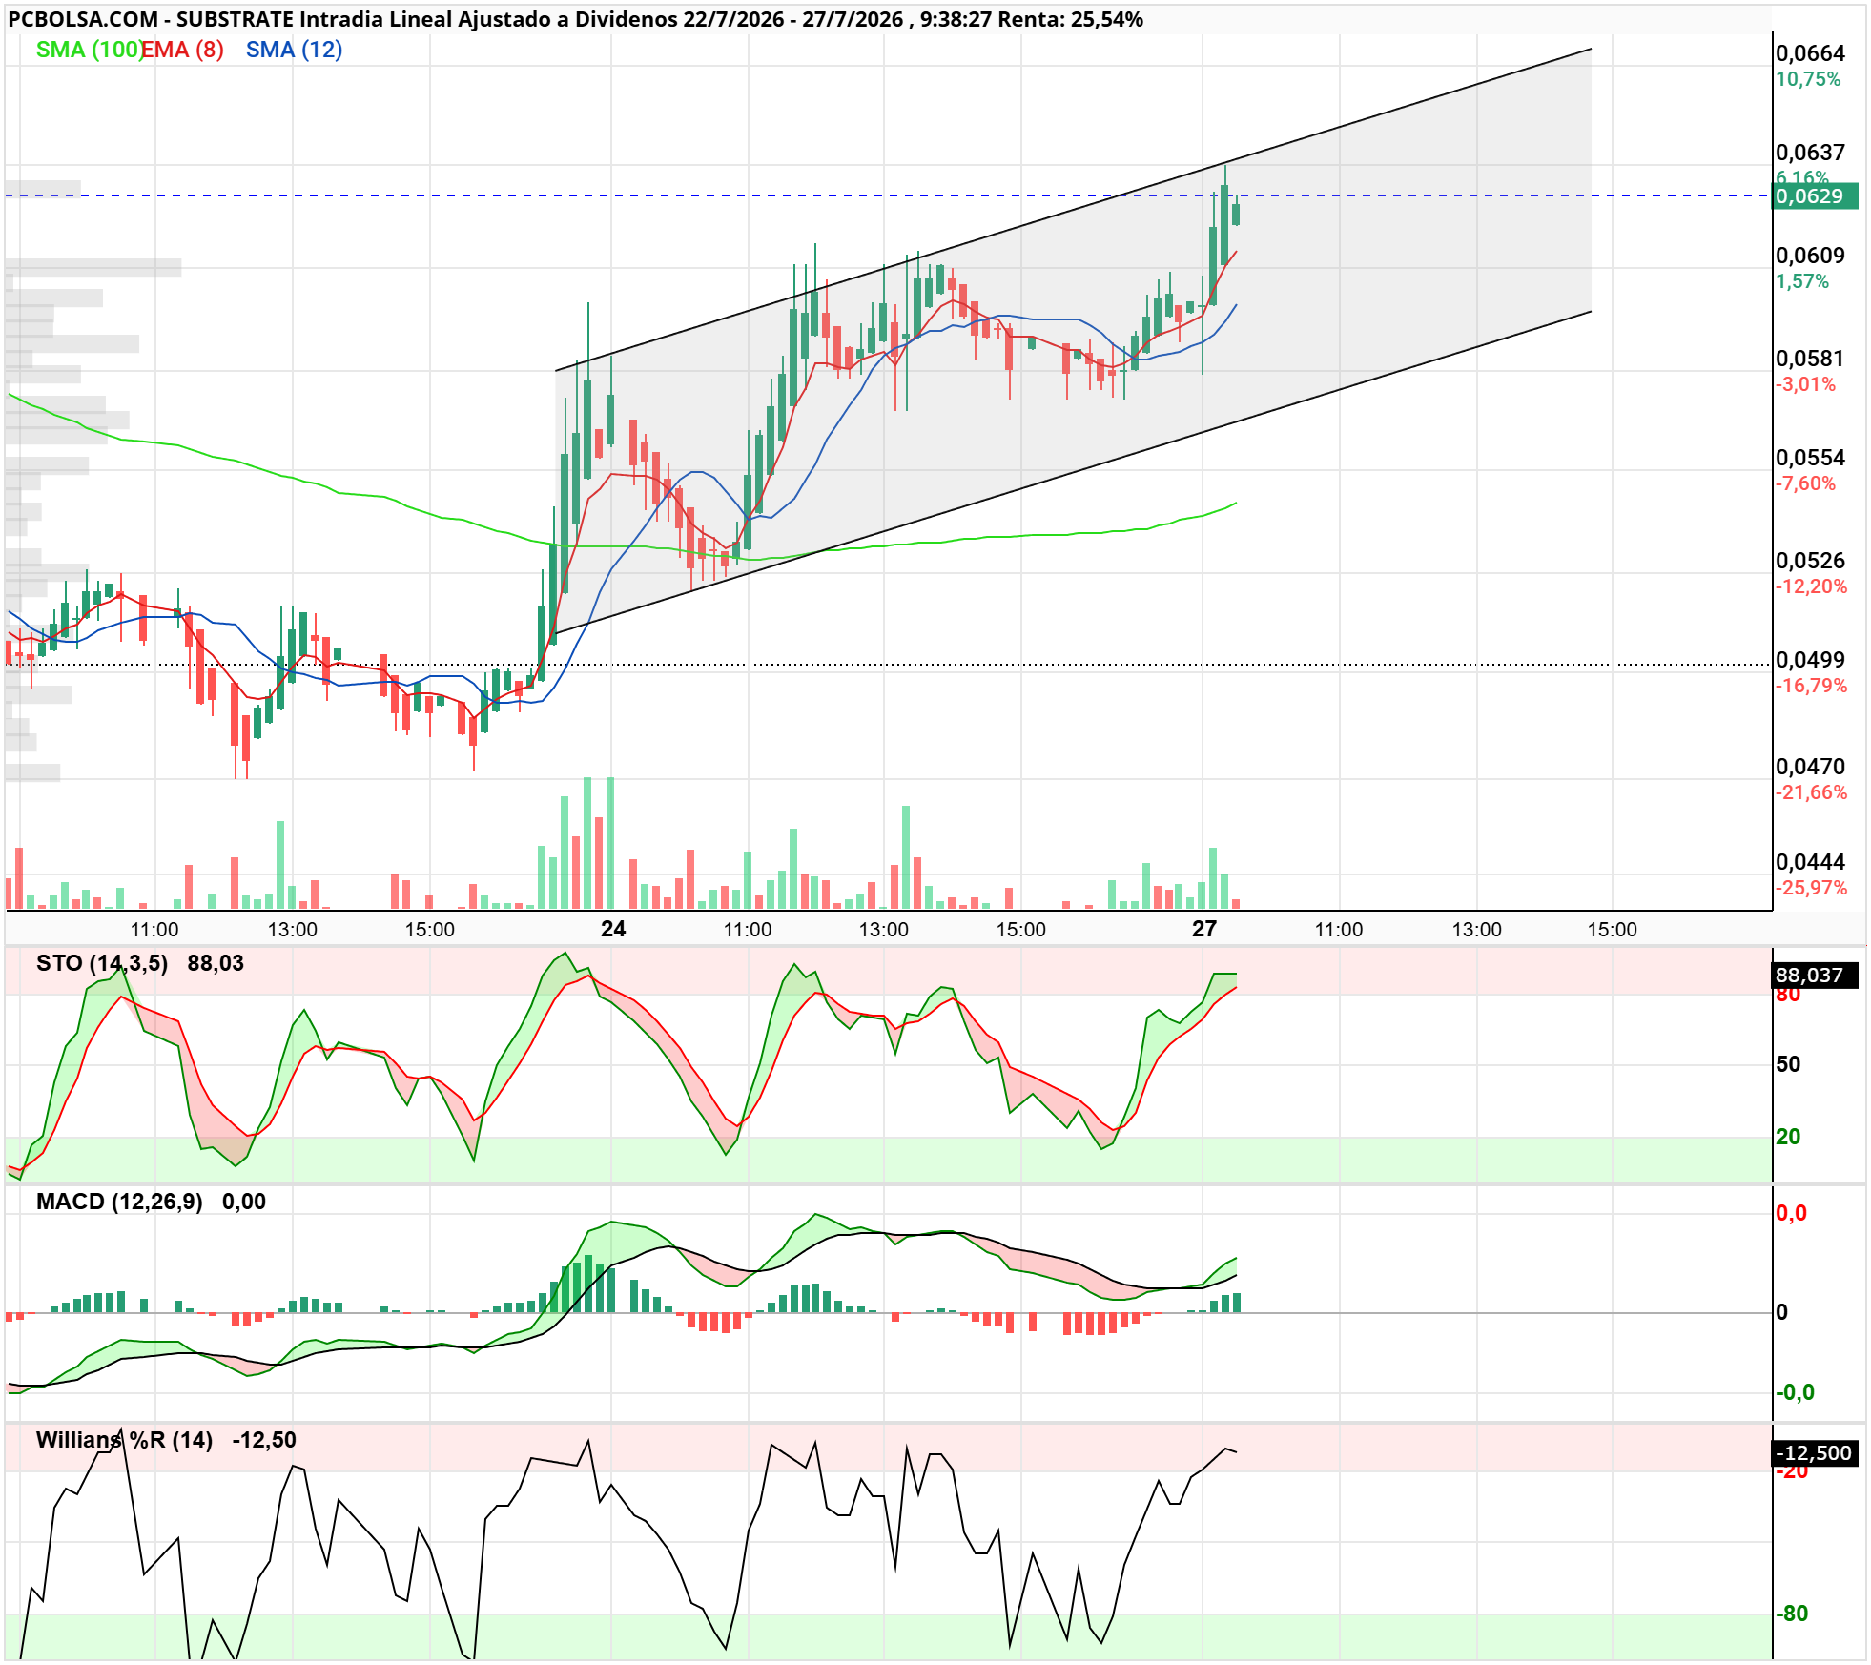The width and height of the screenshot is (1871, 1665).
Task: Click the -25,97% percentage label
Action: pyautogui.click(x=1811, y=888)
